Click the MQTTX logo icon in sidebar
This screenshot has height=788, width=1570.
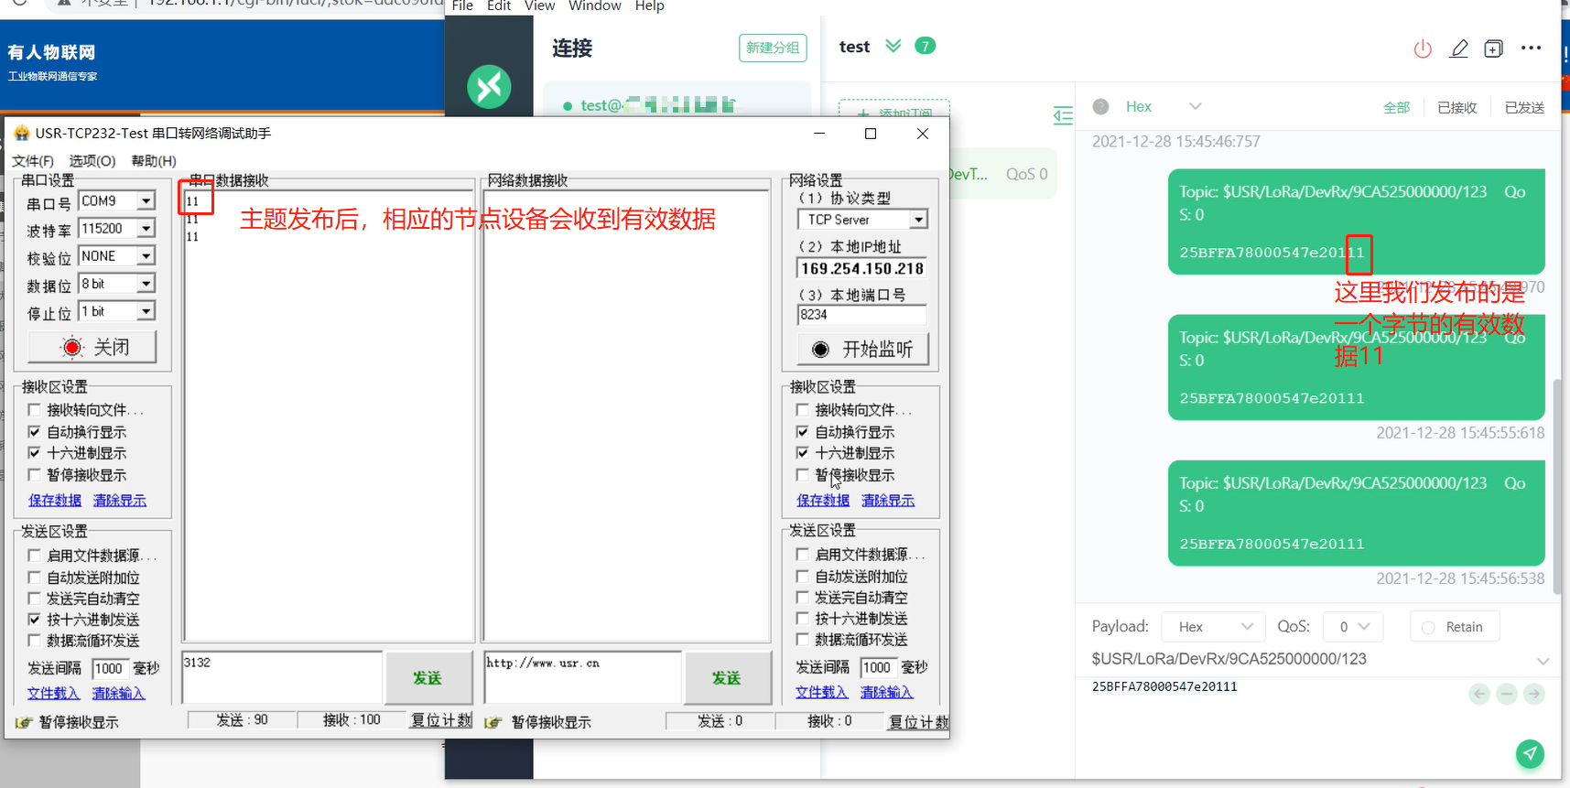(x=489, y=87)
